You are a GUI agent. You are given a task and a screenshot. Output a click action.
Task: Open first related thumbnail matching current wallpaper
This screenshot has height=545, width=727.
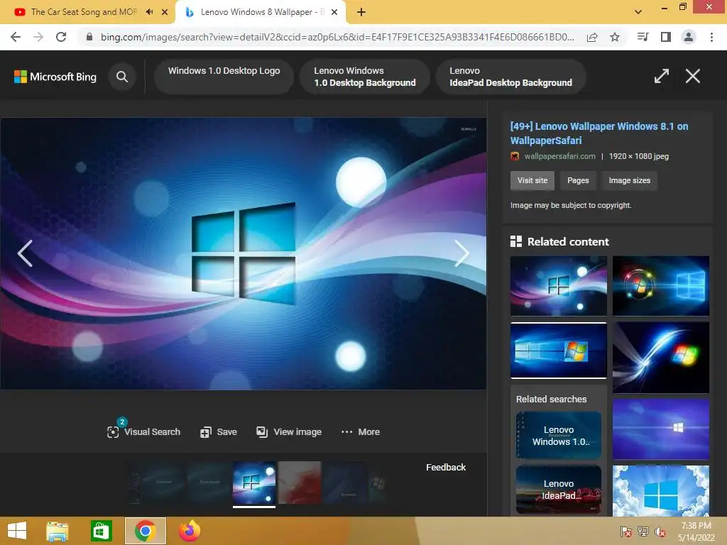click(558, 286)
